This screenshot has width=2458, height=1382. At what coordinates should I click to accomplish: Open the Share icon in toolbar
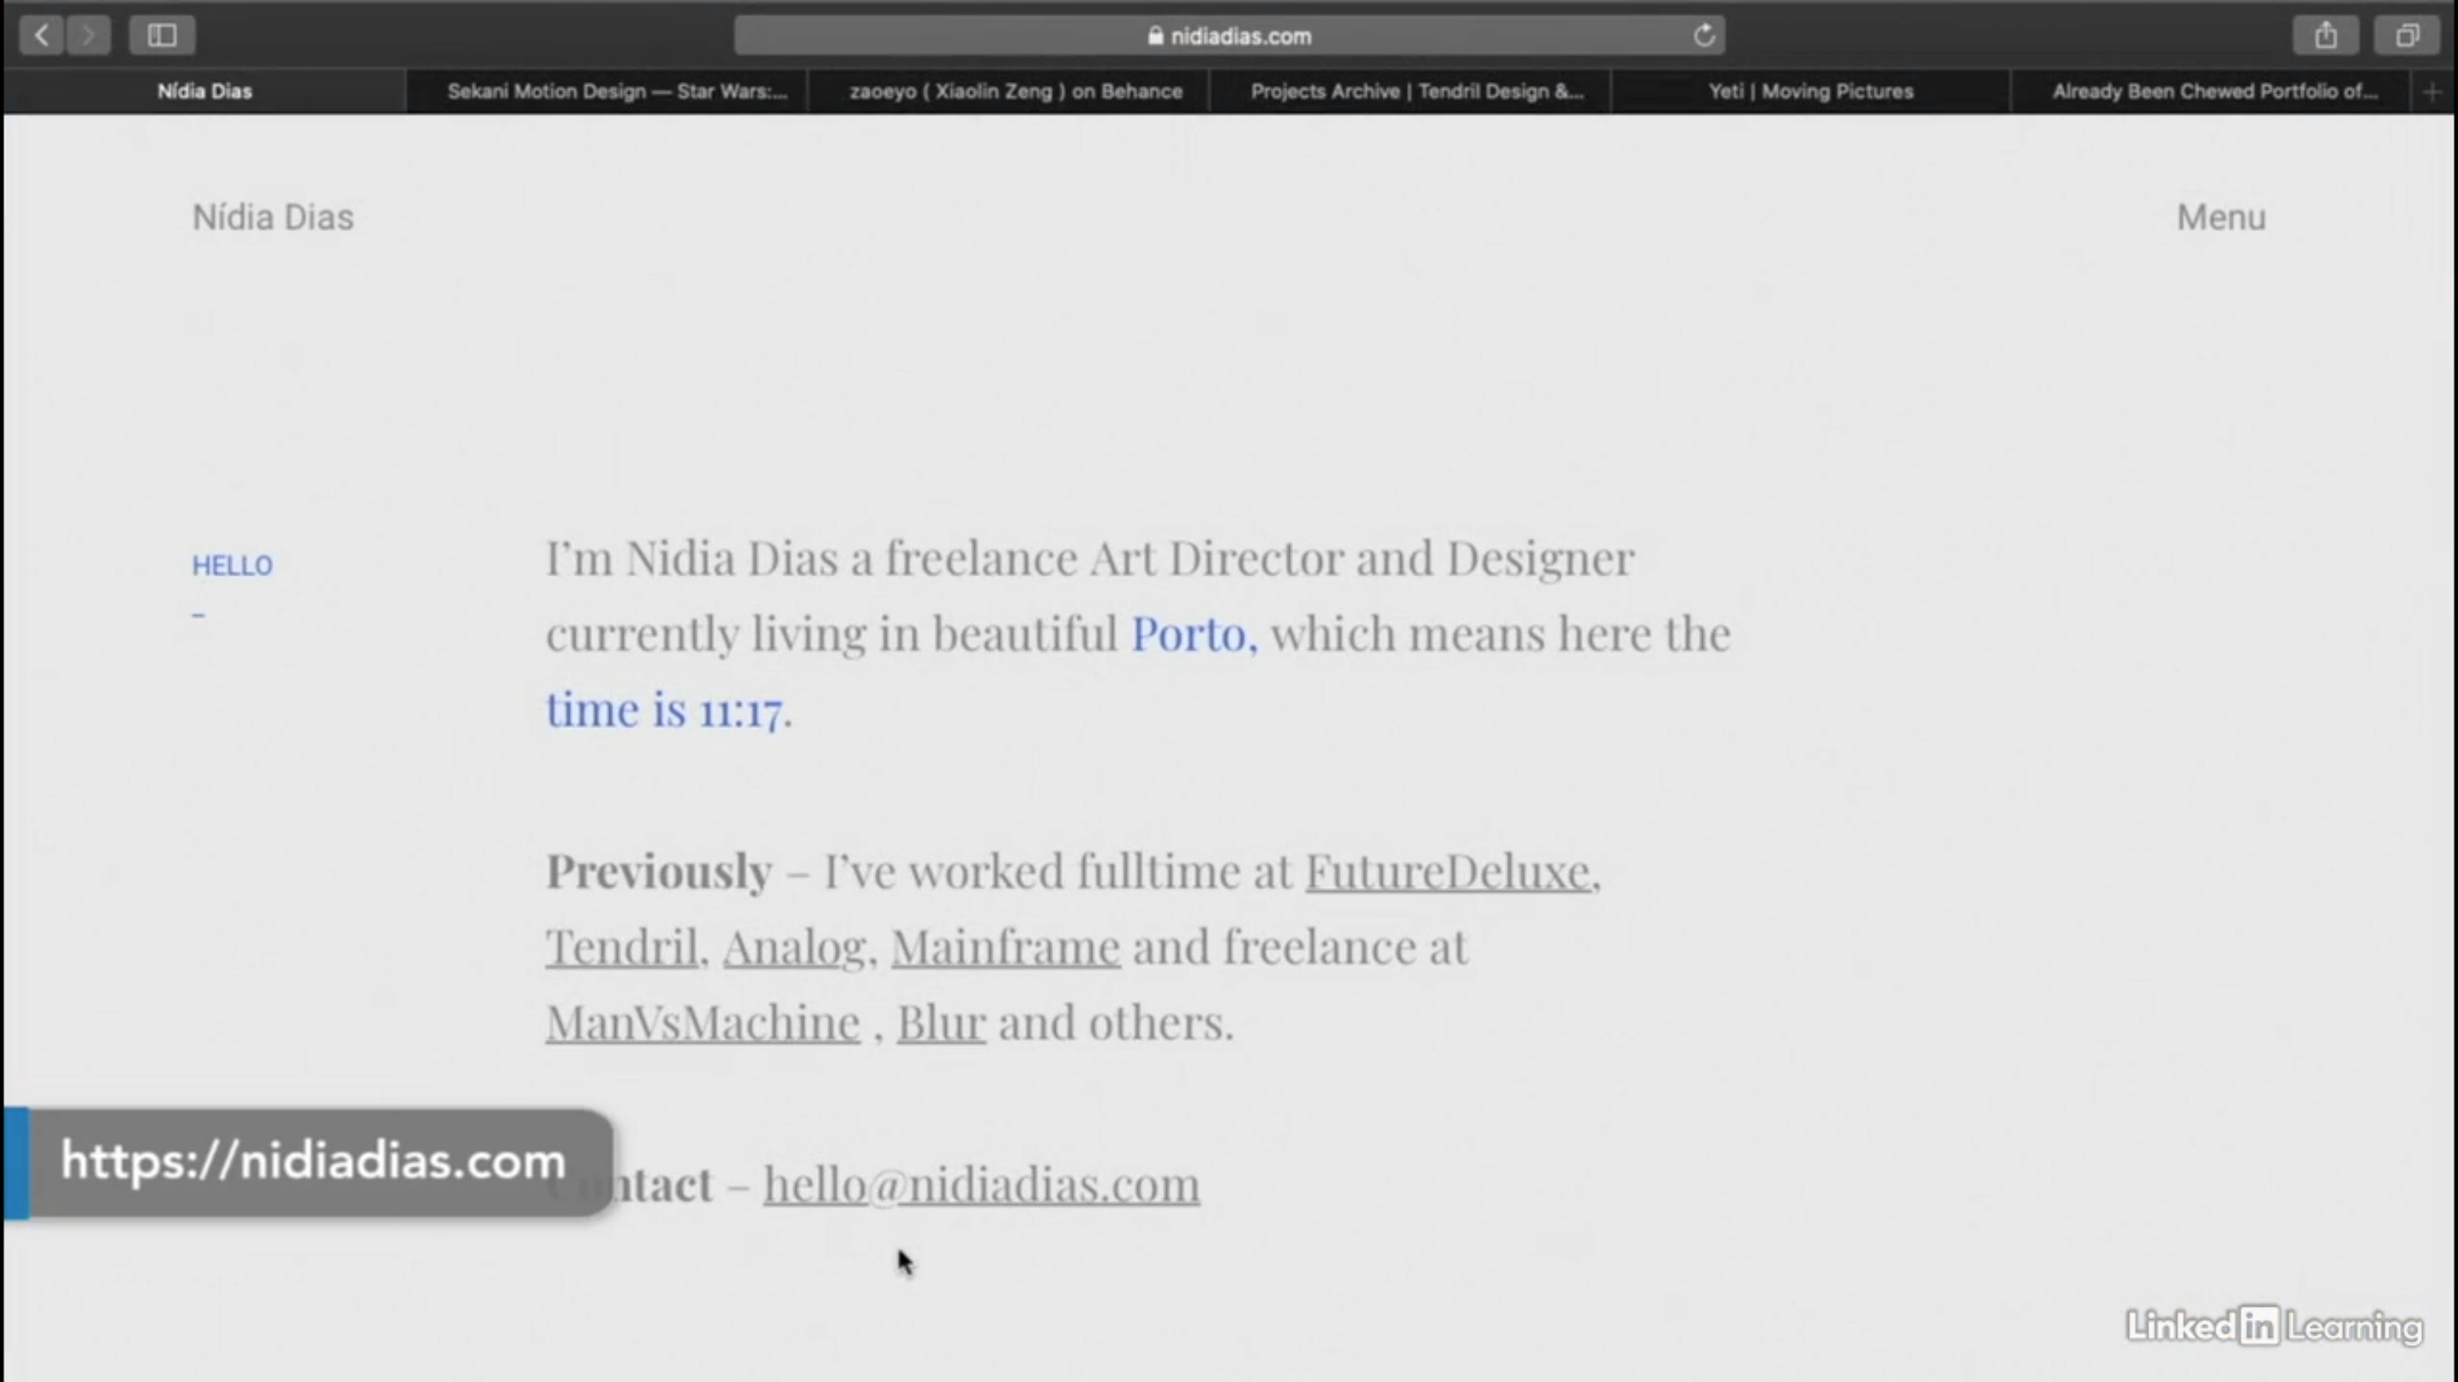tap(2325, 36)
